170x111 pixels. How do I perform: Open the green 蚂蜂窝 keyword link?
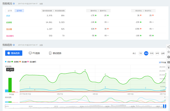click(9, 22)
